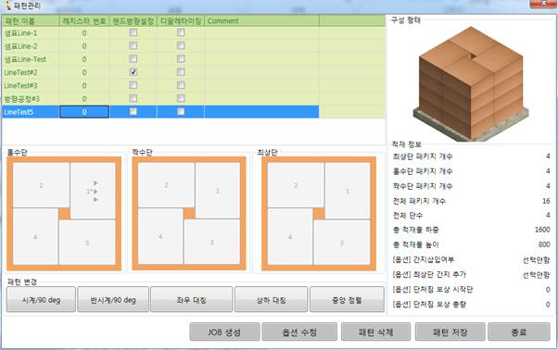The width and height of the screenshot is (558, 350).
Task: Click the 반시계/90 deg rotate button
Action: point(113,300)
